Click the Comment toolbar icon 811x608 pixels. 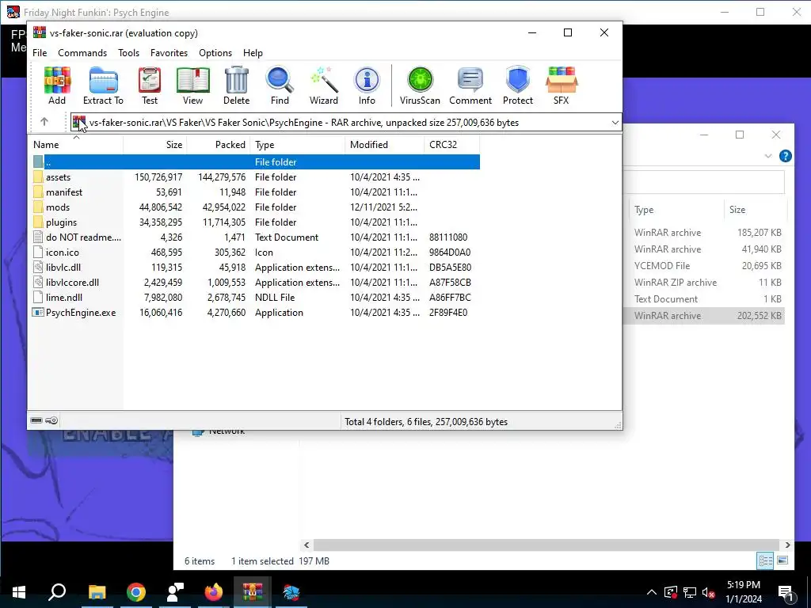point(470,85)
